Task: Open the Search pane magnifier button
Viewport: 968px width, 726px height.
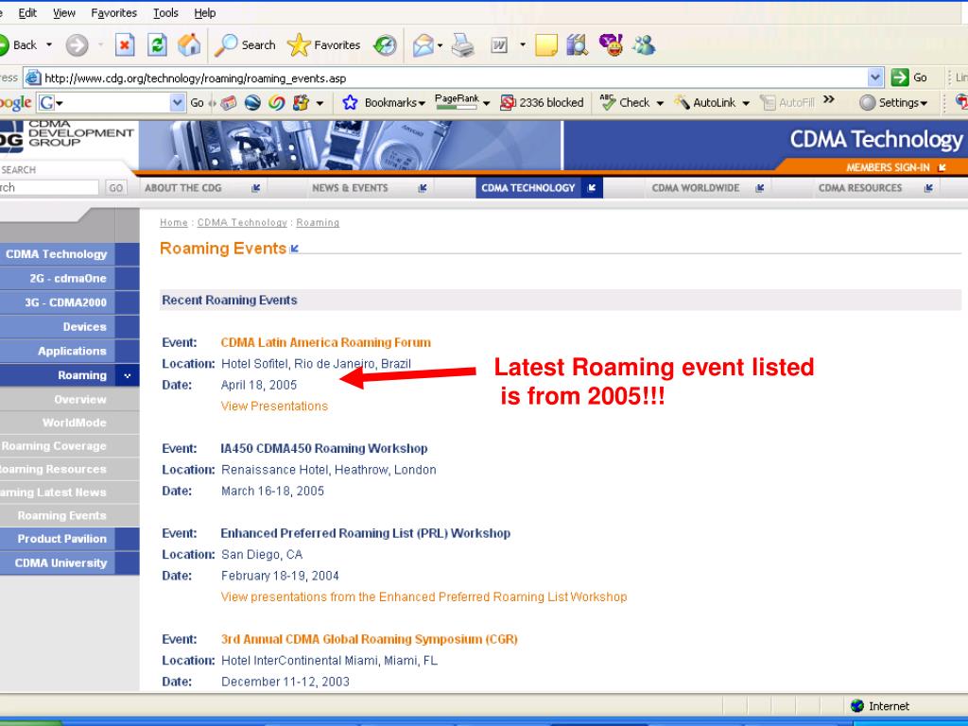Action: tap(245, 45)
